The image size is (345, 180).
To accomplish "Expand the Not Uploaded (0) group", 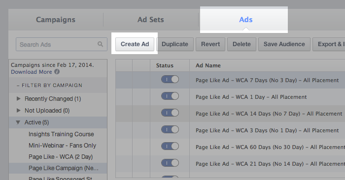I will coord(19,111).
